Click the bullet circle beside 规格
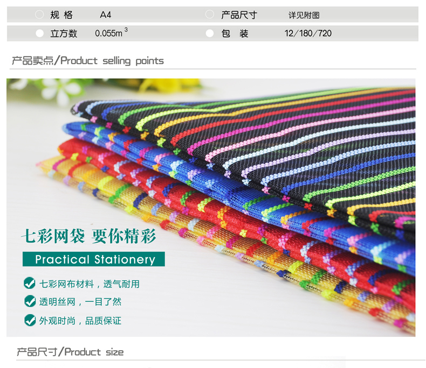 pos(39,15)
